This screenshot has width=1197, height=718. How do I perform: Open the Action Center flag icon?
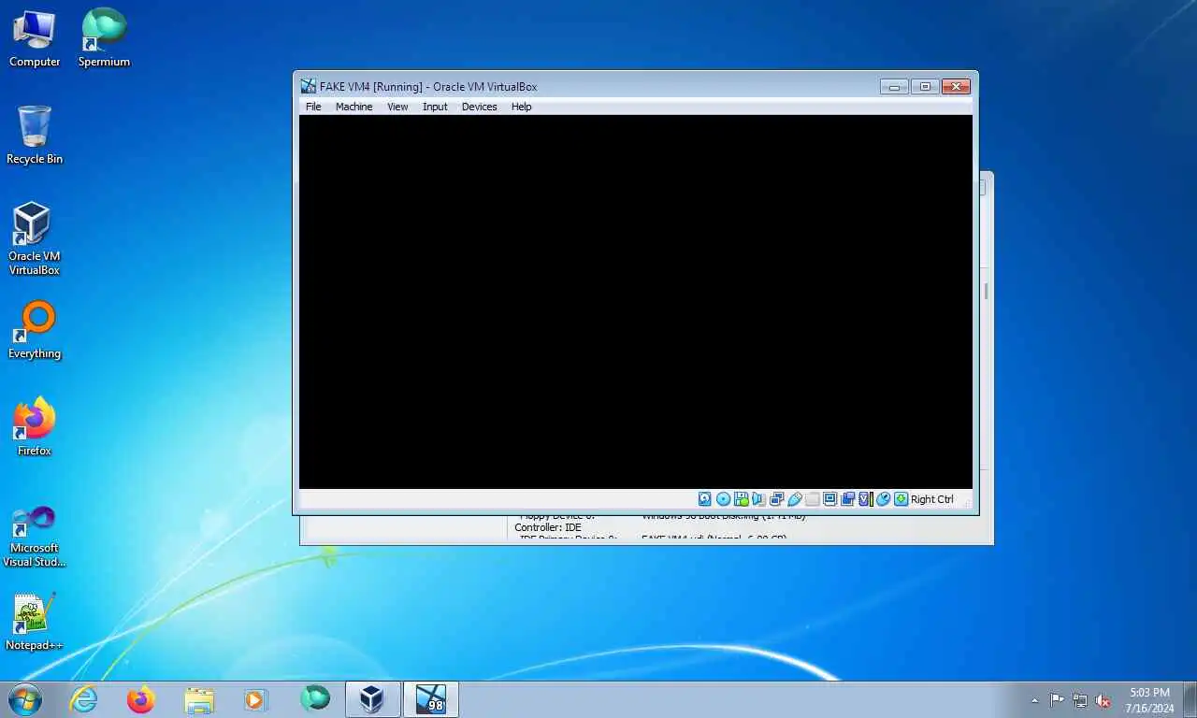pos(1057,700)
